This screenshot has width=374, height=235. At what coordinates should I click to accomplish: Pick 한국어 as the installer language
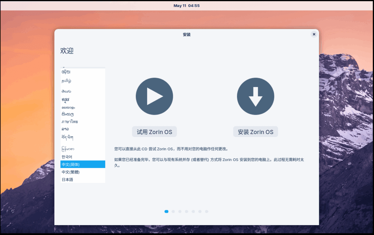tap(67, 157)
